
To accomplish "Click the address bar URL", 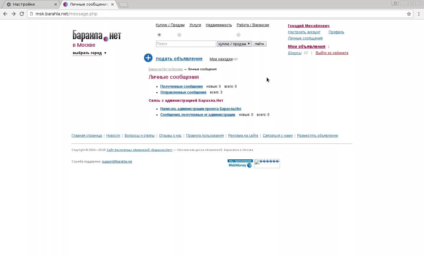I will pos(67,14).
